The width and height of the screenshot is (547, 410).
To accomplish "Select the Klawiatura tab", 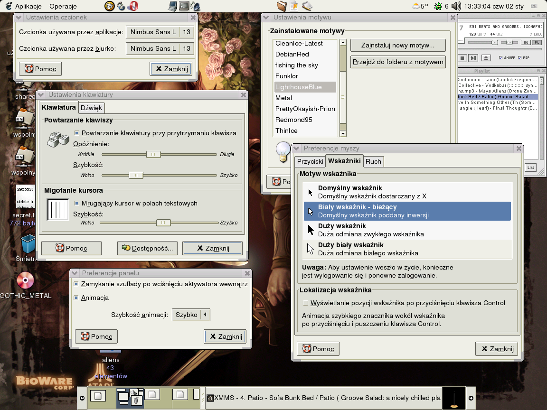I will pos(58,107).
